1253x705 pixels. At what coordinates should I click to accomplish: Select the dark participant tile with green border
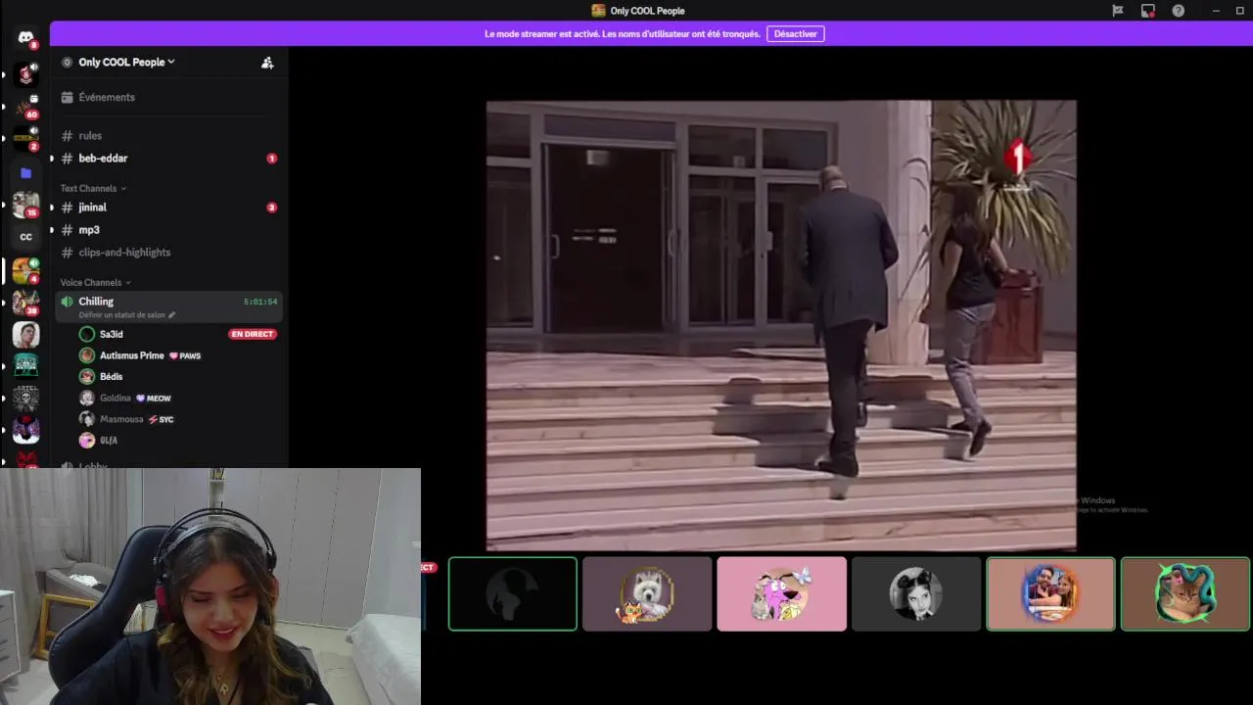513,593
